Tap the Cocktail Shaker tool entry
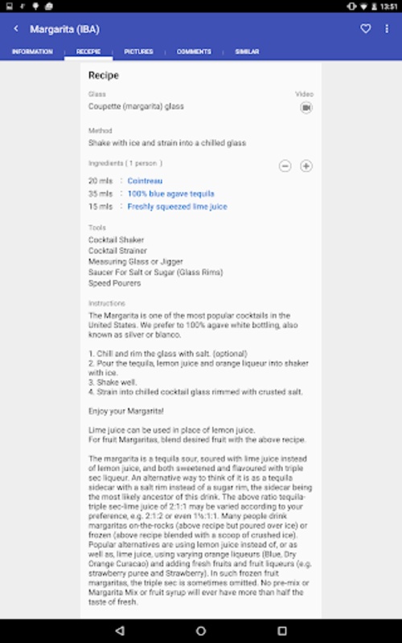Screen dimensions: 402x643 (116, 240)
